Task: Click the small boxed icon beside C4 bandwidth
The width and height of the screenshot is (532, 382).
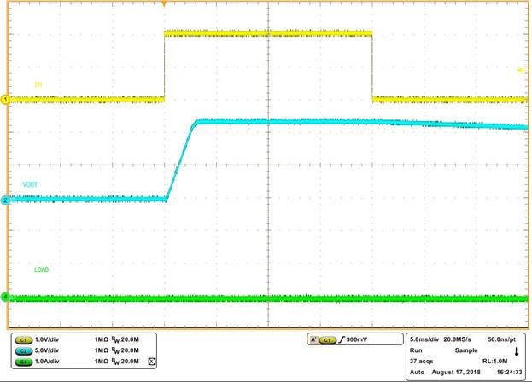Action: click(151, 362)
